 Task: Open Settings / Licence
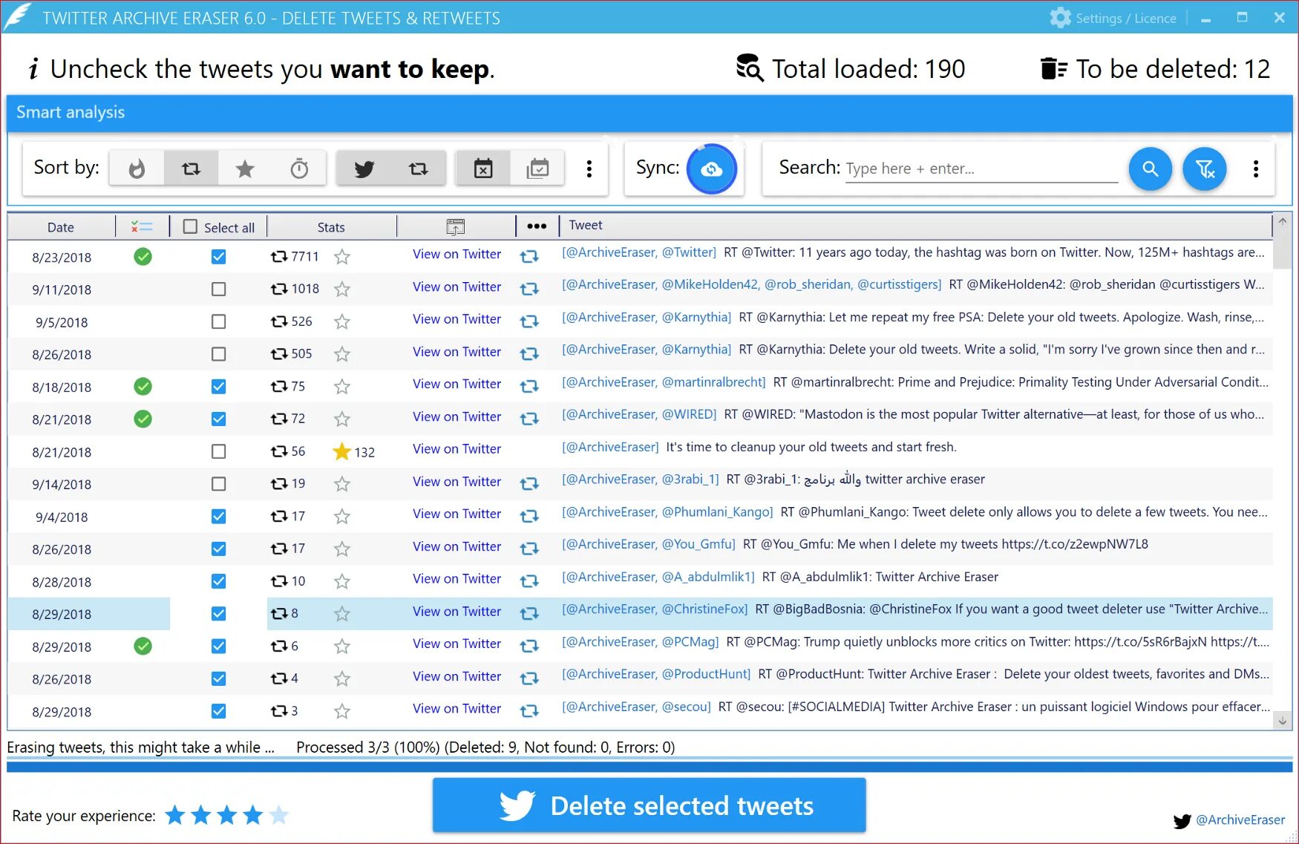[x=1113, y=18]
